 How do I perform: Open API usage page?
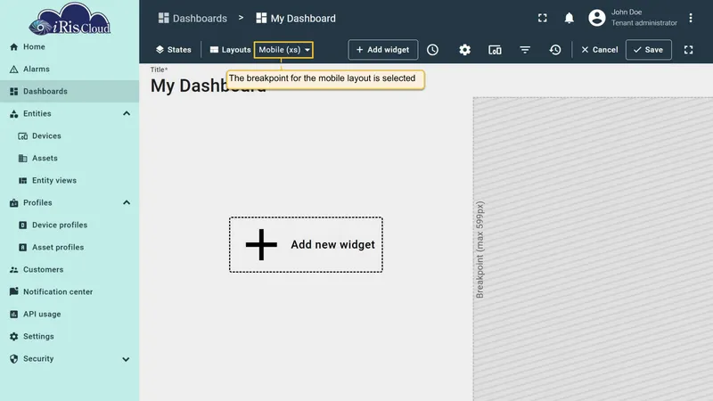(70, 315)
